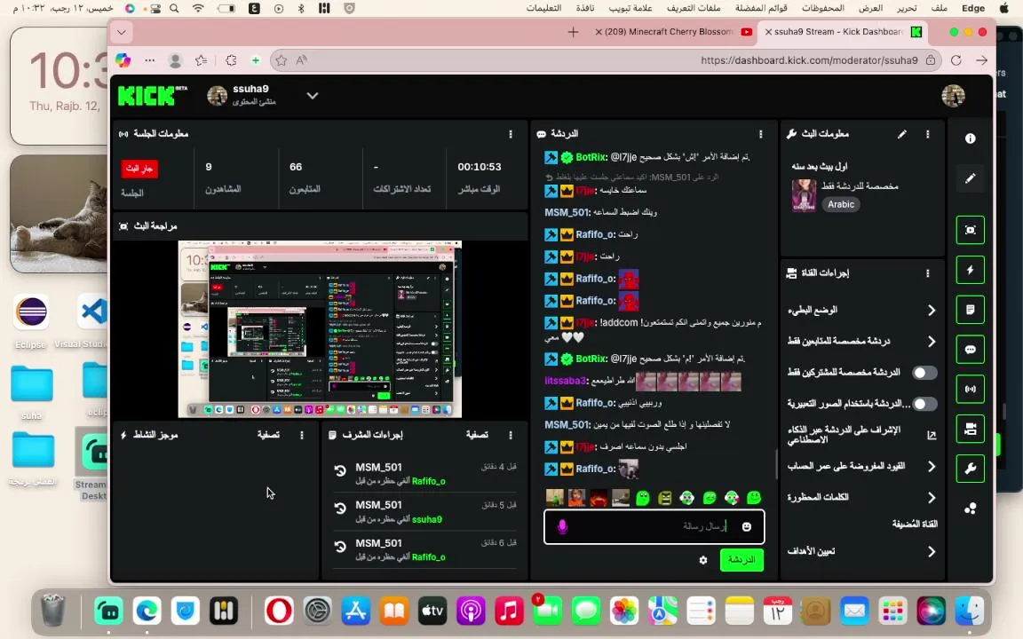
Task: Click the stream preview thumbnail in مراجعة البث
Action: tap(320, 329)
